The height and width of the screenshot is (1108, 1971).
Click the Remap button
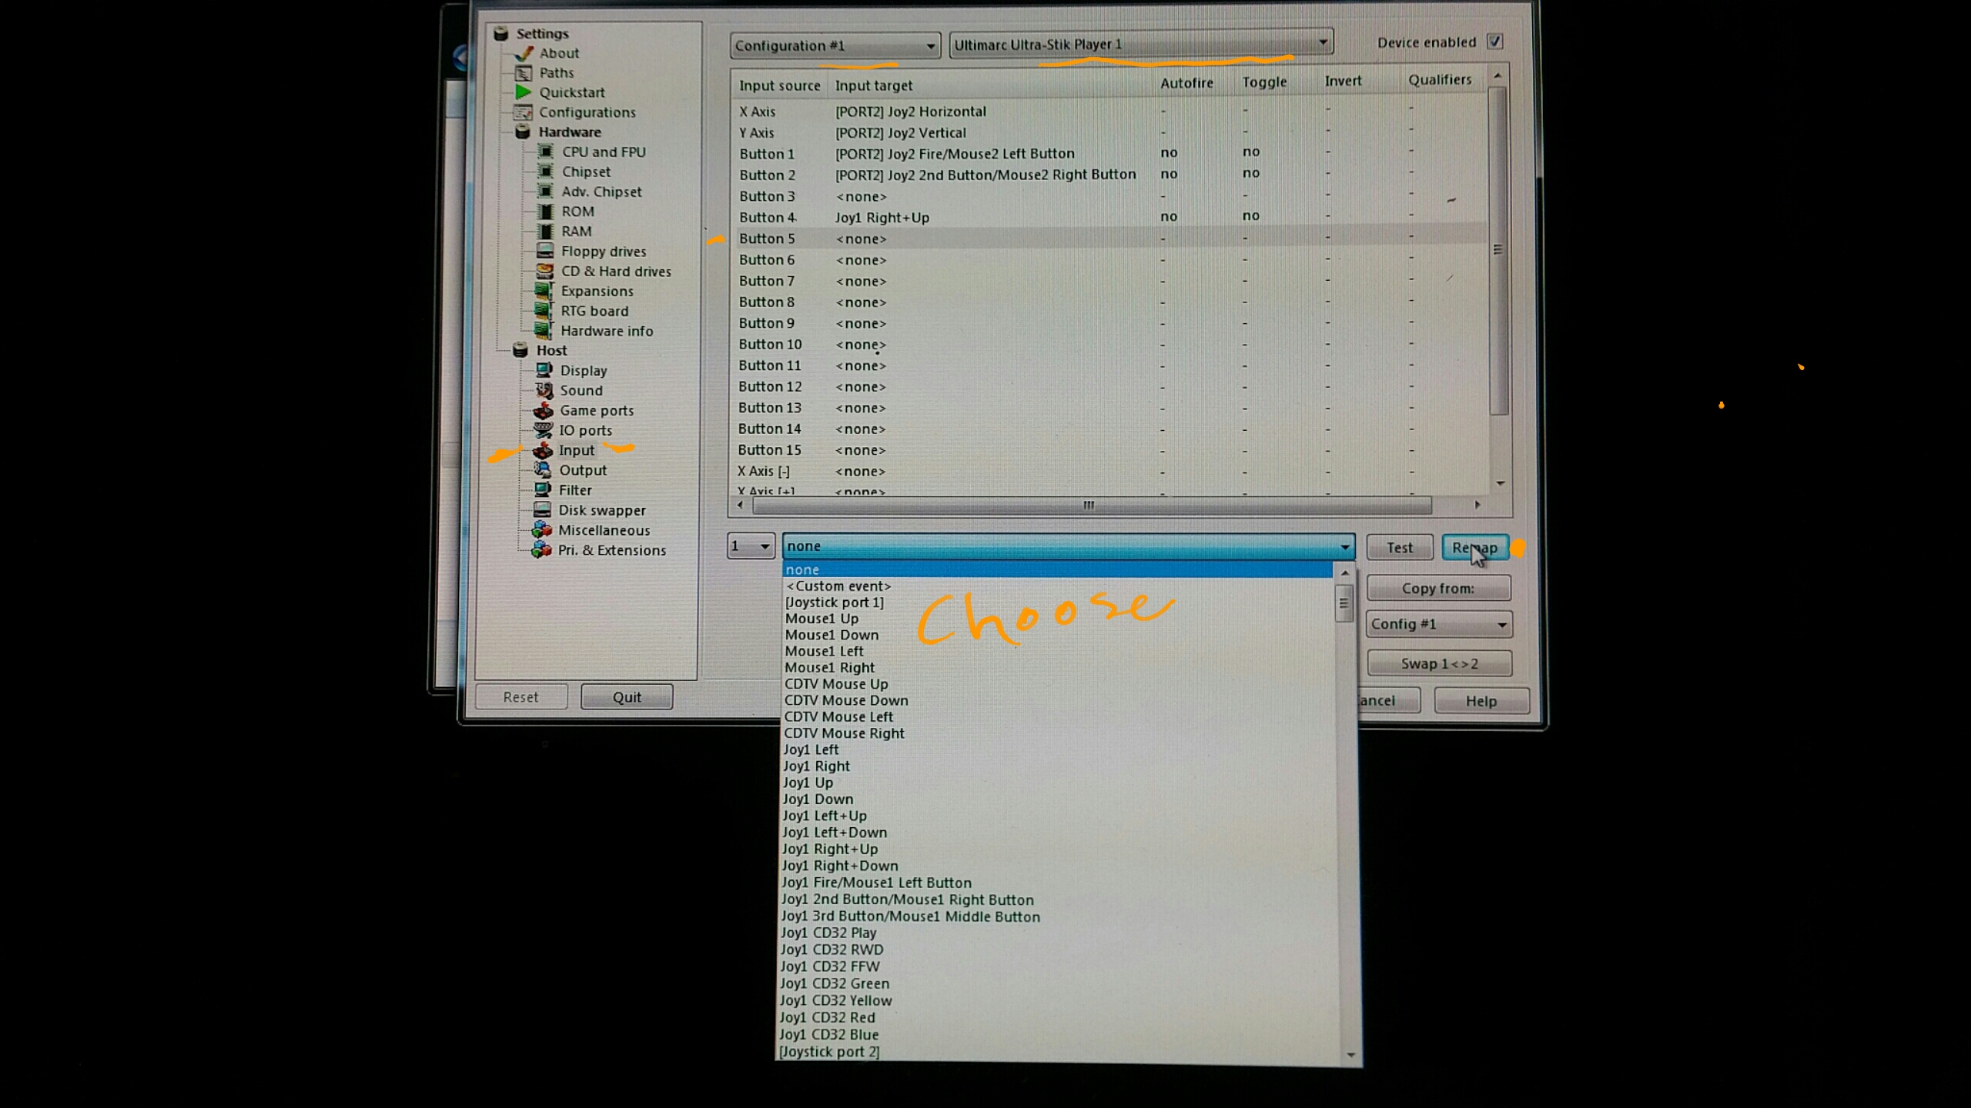click(x=1474, y=547)
